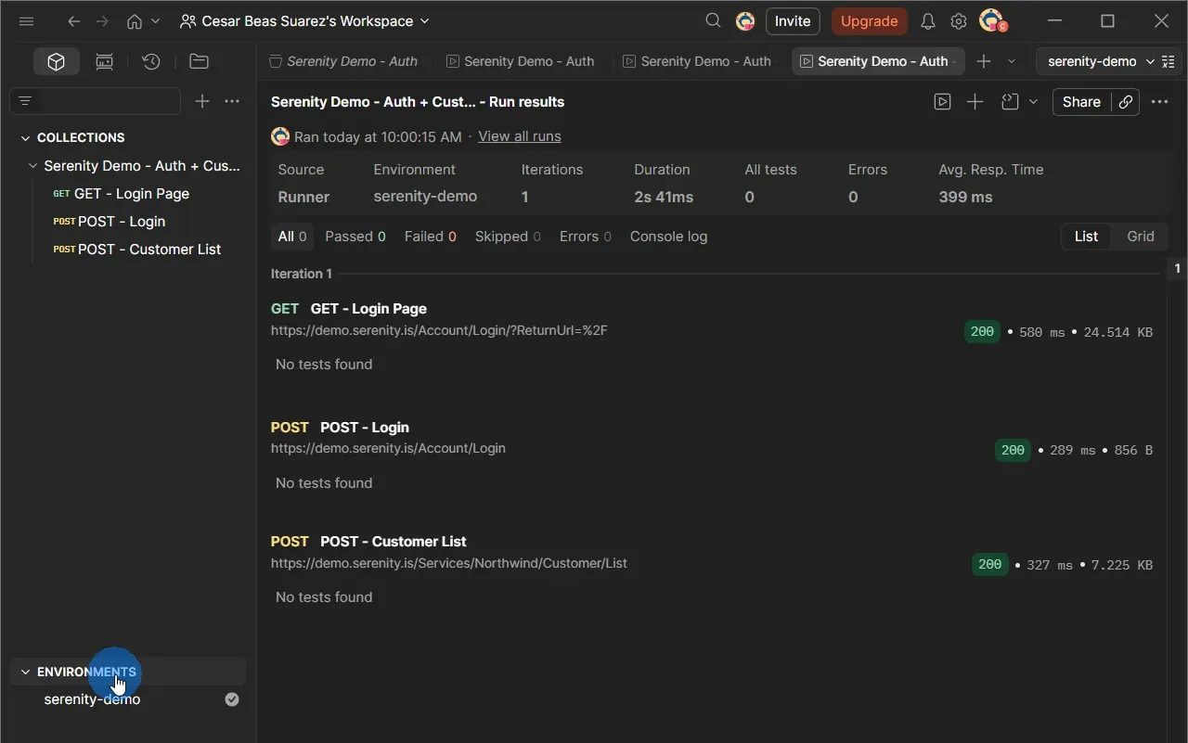Toggle the sidebar with the hamburger menu
The height and width of the screenshot is (743, 1188).
[26, 20]
